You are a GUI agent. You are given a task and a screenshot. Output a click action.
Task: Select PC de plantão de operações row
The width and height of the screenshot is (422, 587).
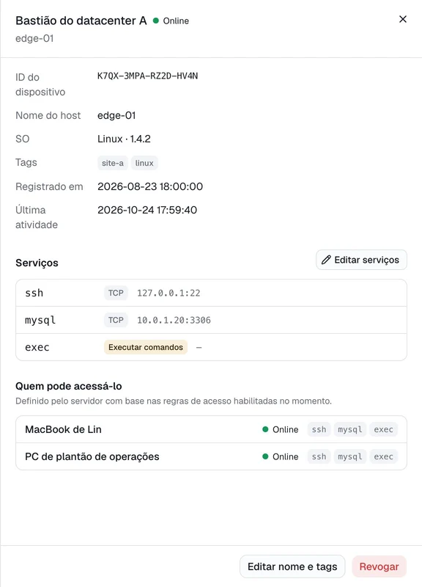(211, 456)
